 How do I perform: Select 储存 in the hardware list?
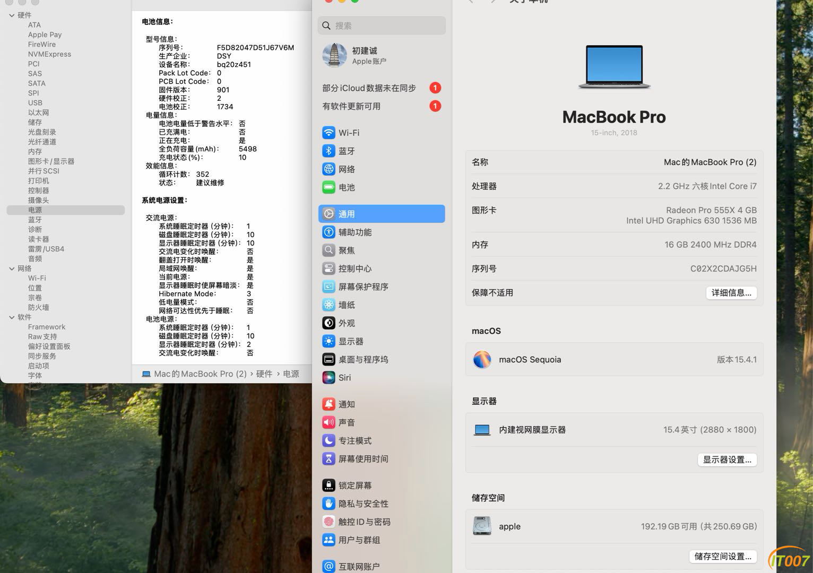tap(34, 122)
